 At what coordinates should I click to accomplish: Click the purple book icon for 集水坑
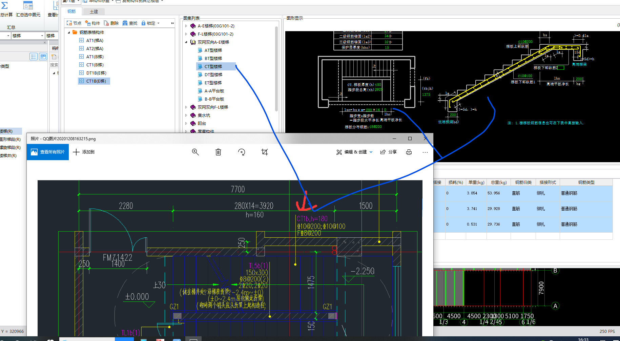[x=193, y=115]
